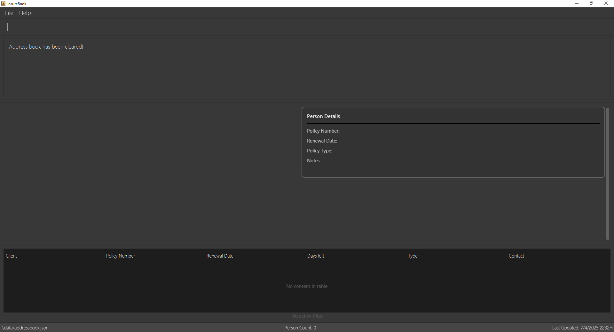This screenshot has height=332, width=614.
Task: Click the 'Policy Type:' detail label
Action: (319, 151)
